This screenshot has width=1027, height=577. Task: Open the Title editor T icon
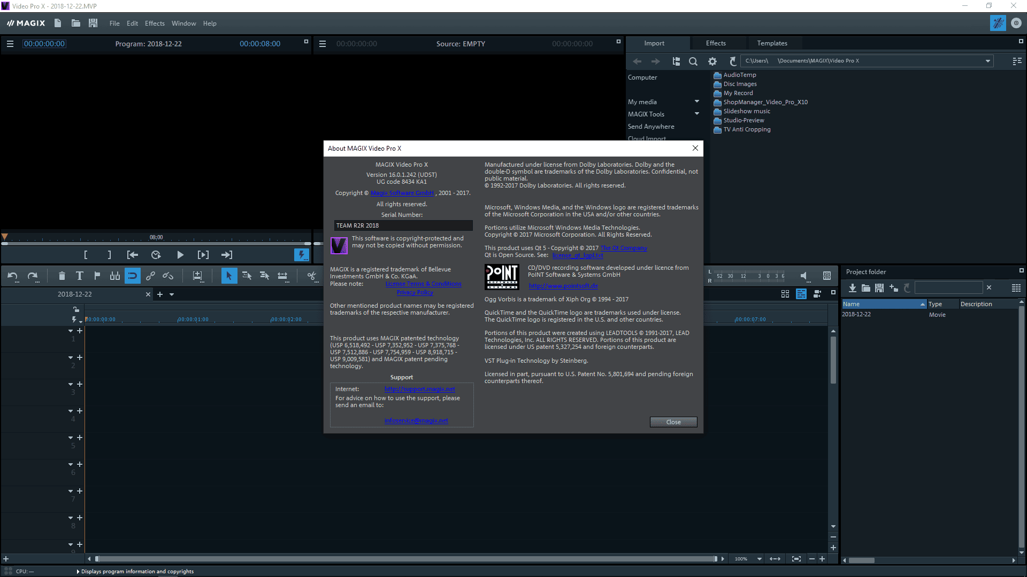80,276
